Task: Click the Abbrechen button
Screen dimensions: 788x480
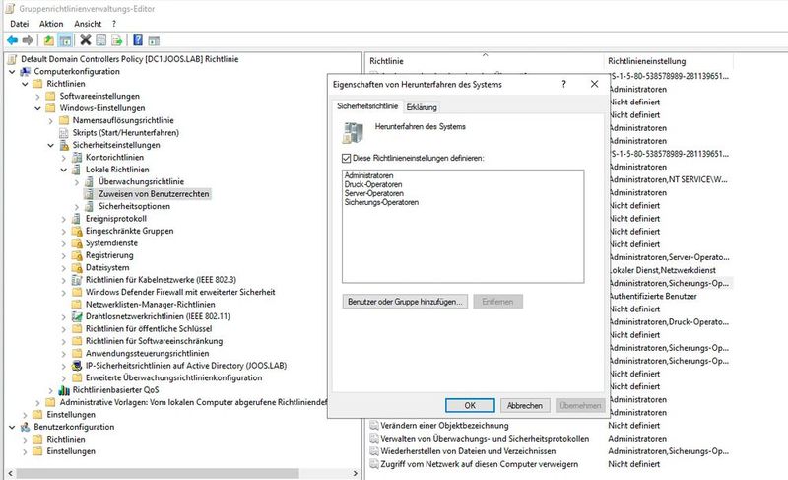Action: 525,406
